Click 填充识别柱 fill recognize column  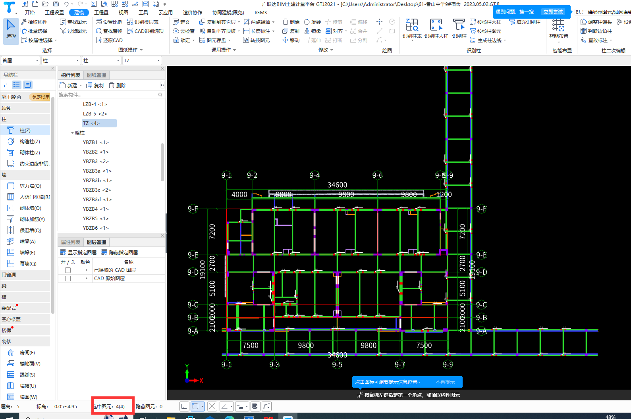525,22
